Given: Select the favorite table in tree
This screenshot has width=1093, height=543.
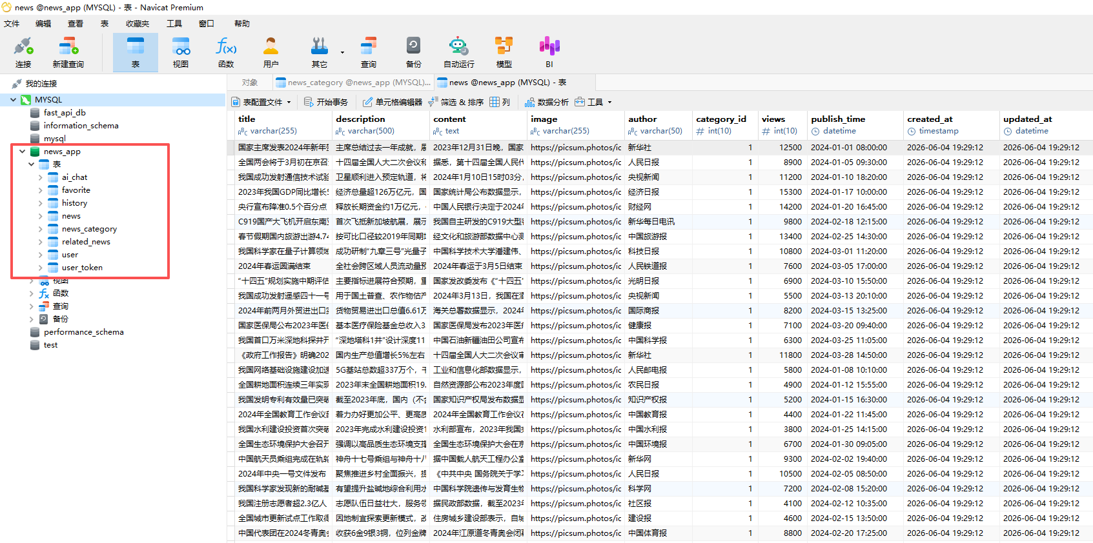Looking at the screenshot, I should pos(76,190).
